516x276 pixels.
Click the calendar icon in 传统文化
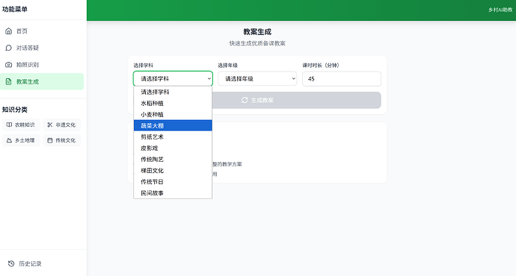(50, 140)
